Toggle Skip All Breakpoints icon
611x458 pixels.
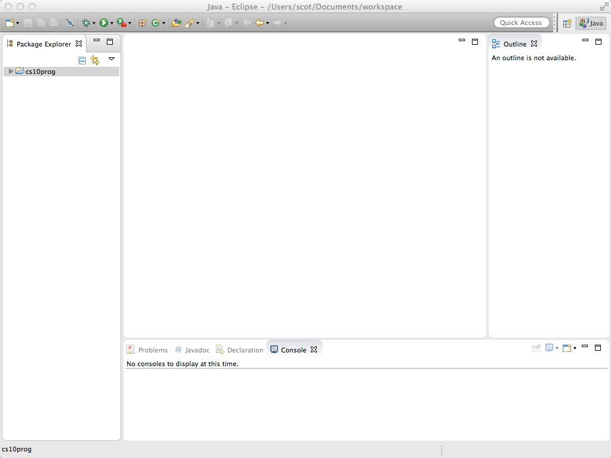point(70,23)
